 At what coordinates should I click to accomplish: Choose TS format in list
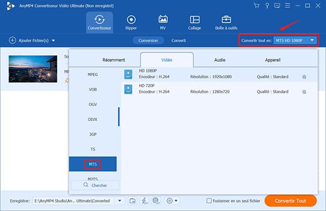93,149
